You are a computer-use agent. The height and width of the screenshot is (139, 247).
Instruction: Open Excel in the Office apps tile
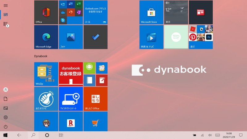pyautogui.click(x=79, y=4)
